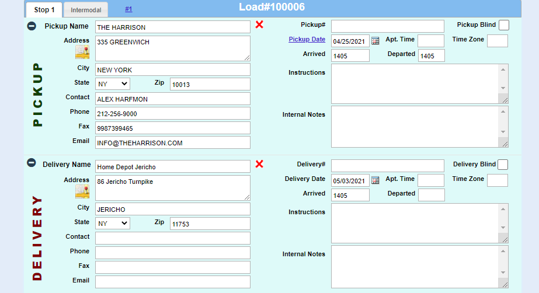Edit delivery City field JERICHO
Viewport: 539px width, 293px height.
173,209
